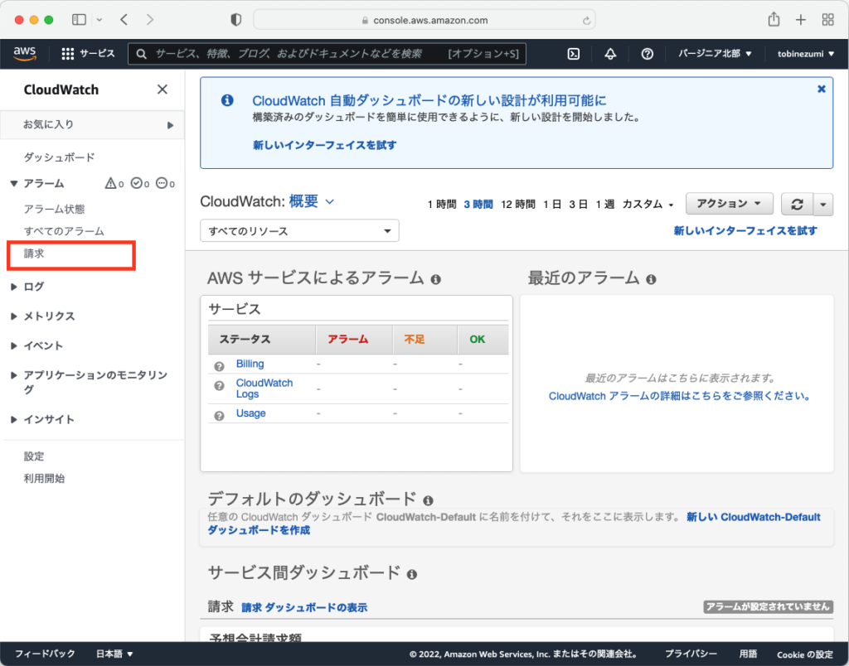
Task: Reload the page from the address bar
Action: pos(586,21)
